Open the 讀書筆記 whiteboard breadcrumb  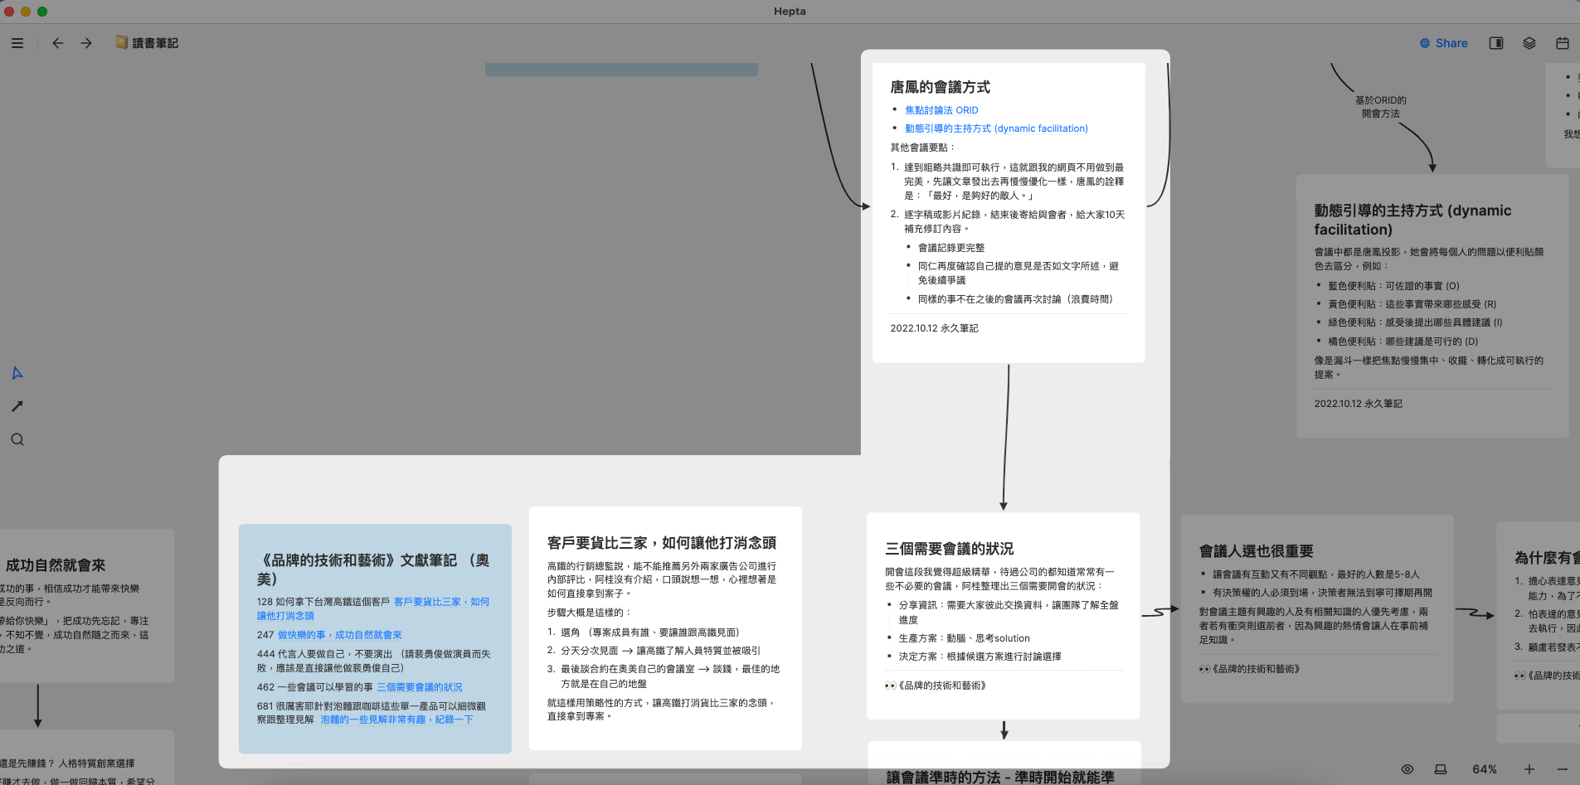[146, 42]
